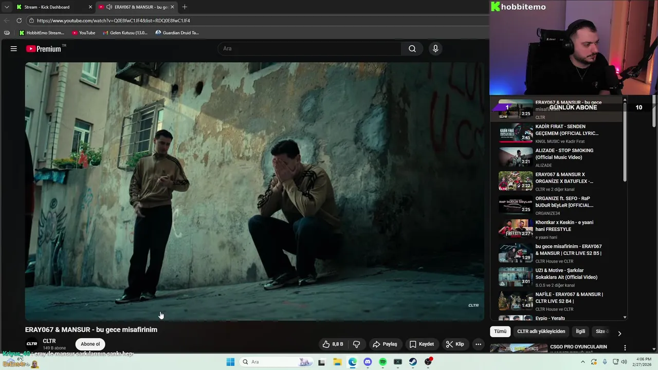This screenshot has width=658, height=370.
Task: Open Task View on the taskbar
Action: [321, 362]
